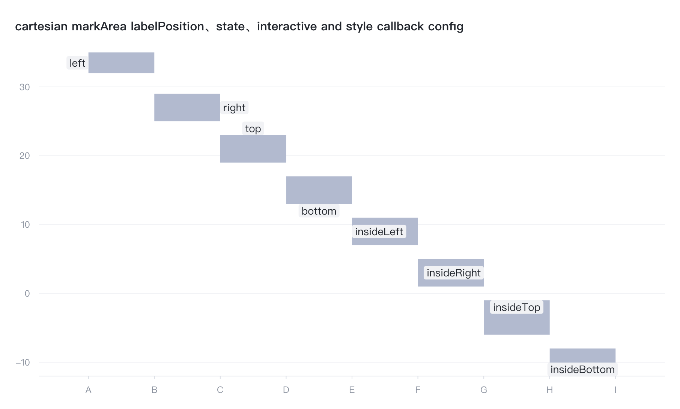Click y-axis tick label −10
680x409 pixels.
(23, 362)
